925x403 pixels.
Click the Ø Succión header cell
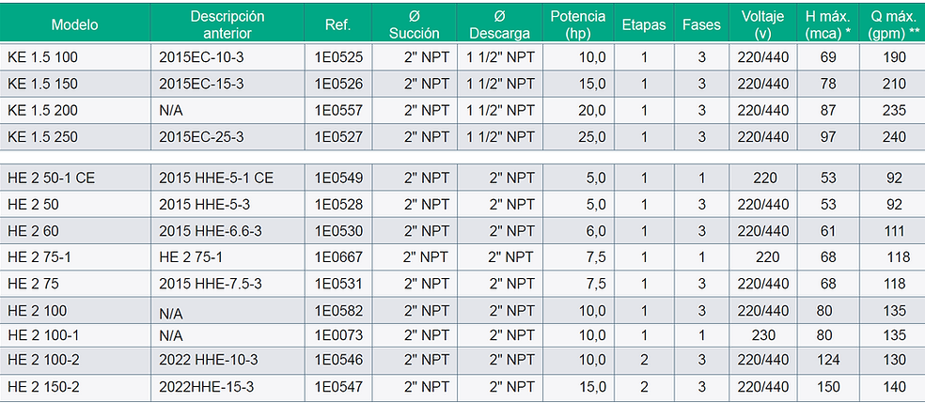click(x=414, y=24)
